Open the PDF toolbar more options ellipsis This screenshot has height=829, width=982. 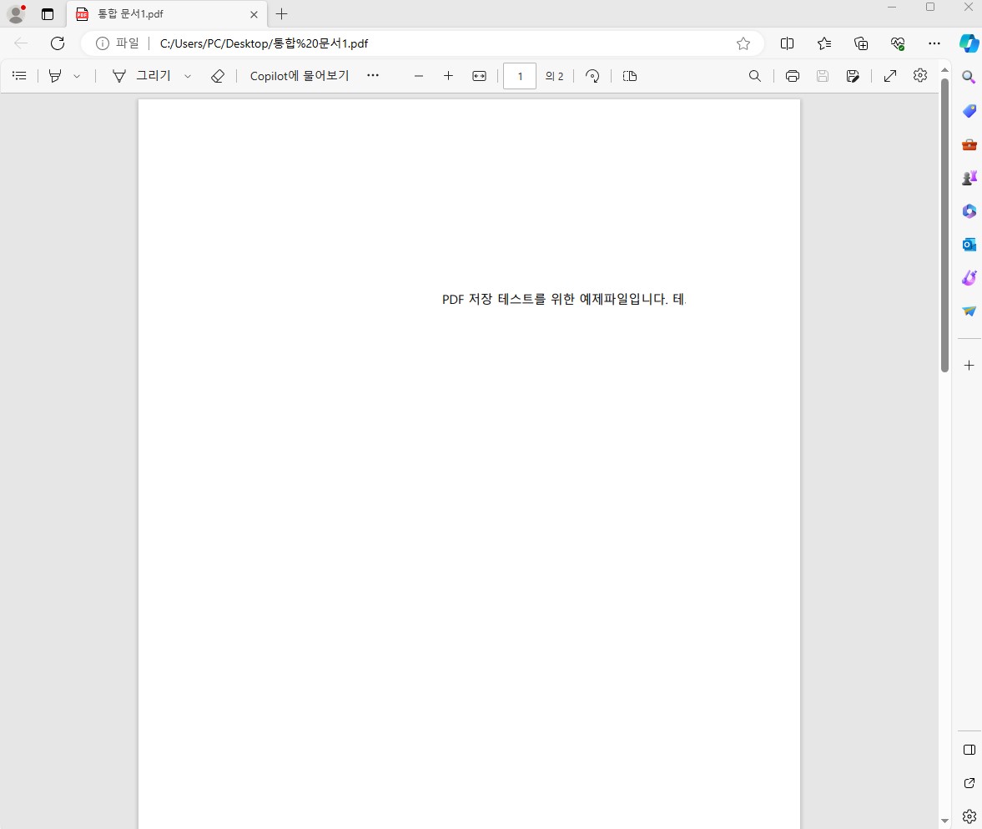373,75
